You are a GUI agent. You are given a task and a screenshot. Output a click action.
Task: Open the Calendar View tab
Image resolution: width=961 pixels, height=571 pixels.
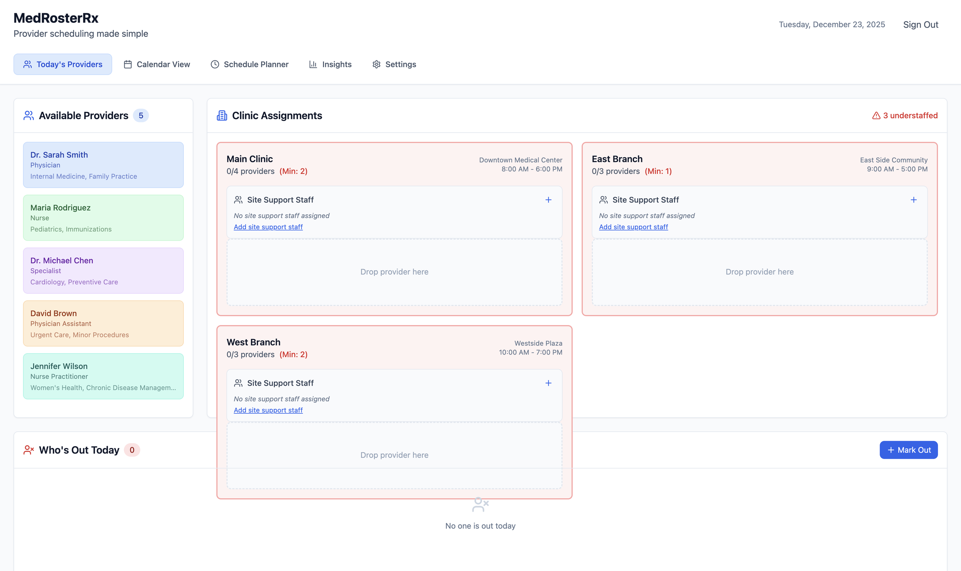[x=156, y=64]
